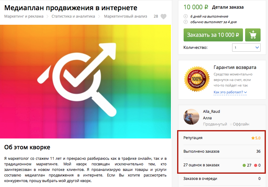
Task: Click the seller avatar photo
Action: [x=191, y=117]
